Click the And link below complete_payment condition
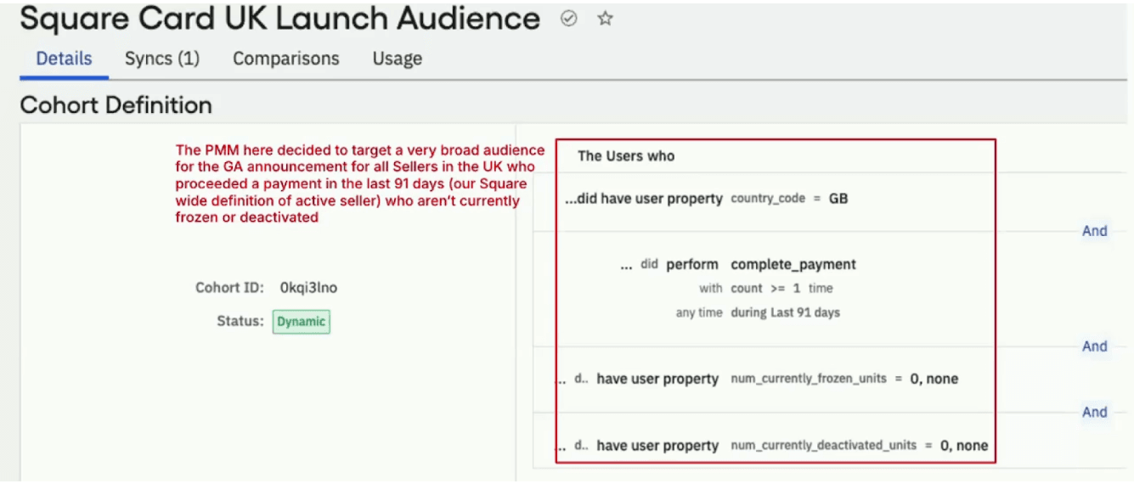 [x=1095, y=346]
